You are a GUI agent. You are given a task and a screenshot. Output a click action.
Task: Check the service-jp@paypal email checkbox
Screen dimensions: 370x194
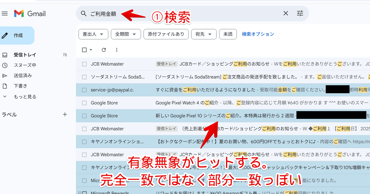tap(84, 90)
